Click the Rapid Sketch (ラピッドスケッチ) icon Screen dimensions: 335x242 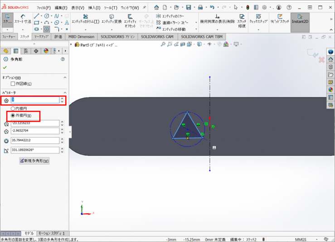[x=279, y=17]
